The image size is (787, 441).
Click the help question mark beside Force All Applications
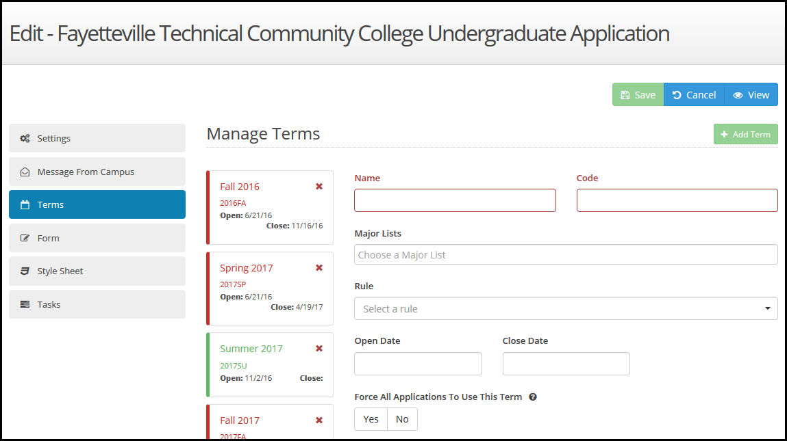[x=533, y=397]
